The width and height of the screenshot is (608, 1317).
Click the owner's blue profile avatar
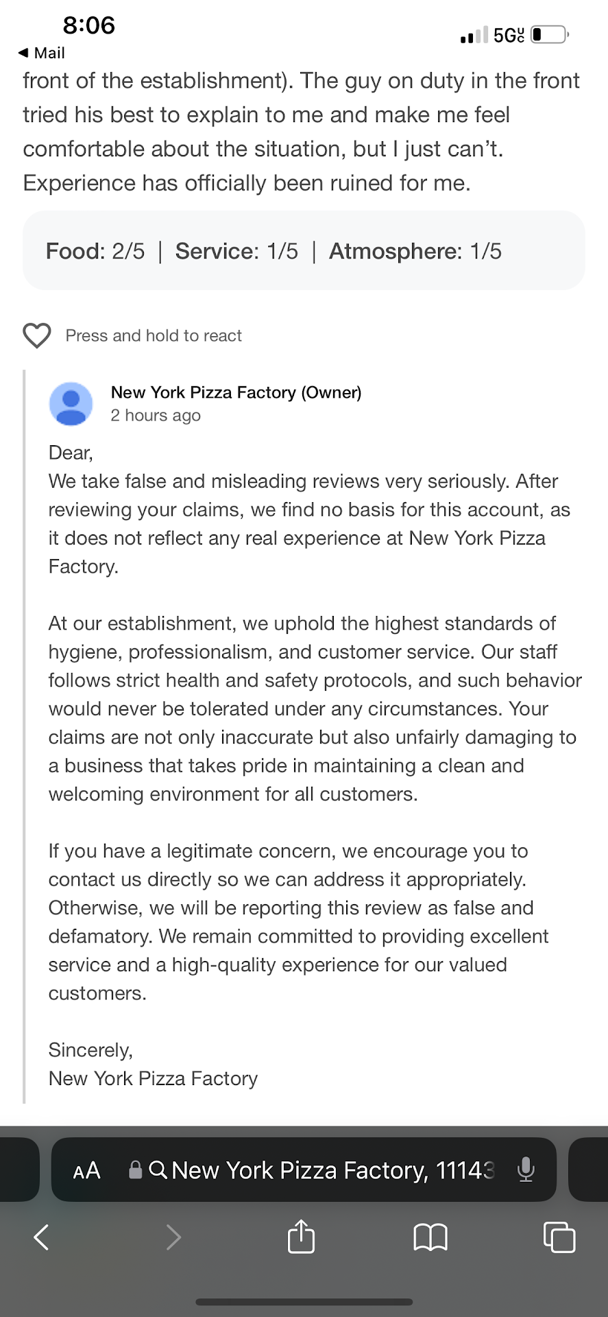(71, 404)
